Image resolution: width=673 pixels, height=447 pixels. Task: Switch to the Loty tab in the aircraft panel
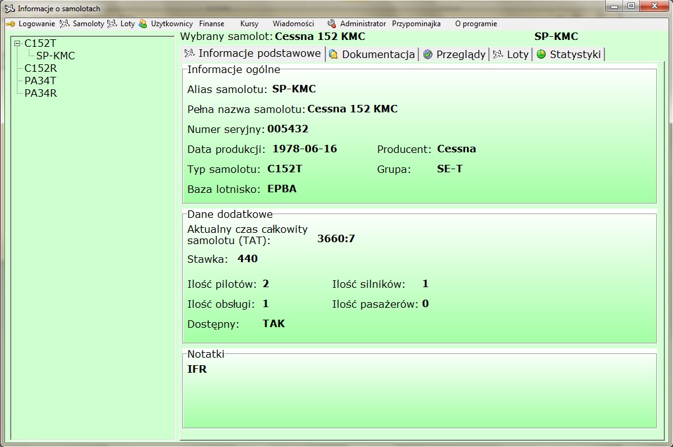tap(511, 54)
